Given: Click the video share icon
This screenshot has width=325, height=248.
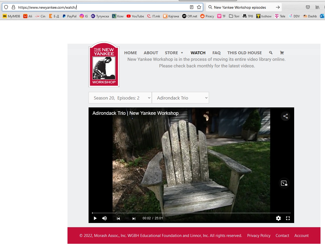Looking at the screenshot, I should point(285,116).
